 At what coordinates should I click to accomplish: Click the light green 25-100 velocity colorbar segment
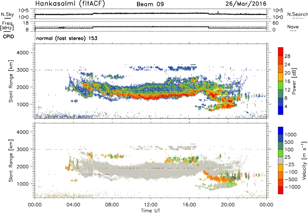[281, 153]
